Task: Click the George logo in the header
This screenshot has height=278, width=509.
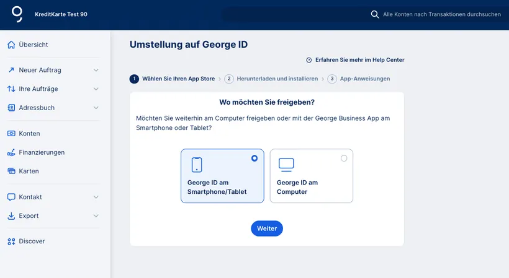Action: click(17, 14)
